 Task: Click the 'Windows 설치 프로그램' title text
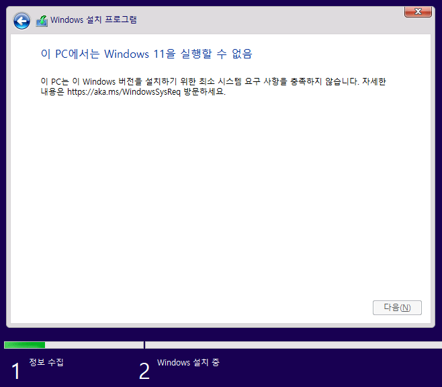(x=93, y=19)
